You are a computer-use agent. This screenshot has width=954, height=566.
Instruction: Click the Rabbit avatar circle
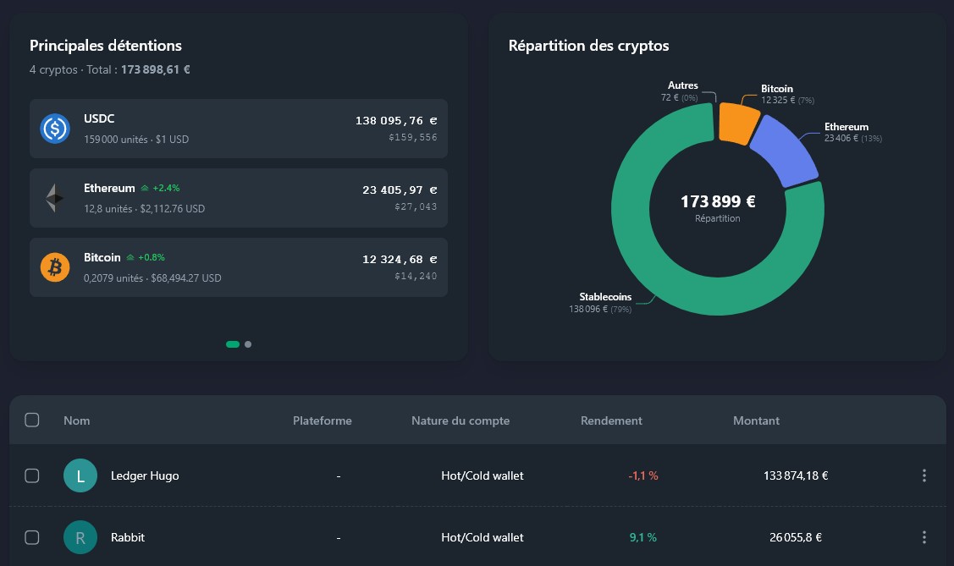click(x=80, y=537)
